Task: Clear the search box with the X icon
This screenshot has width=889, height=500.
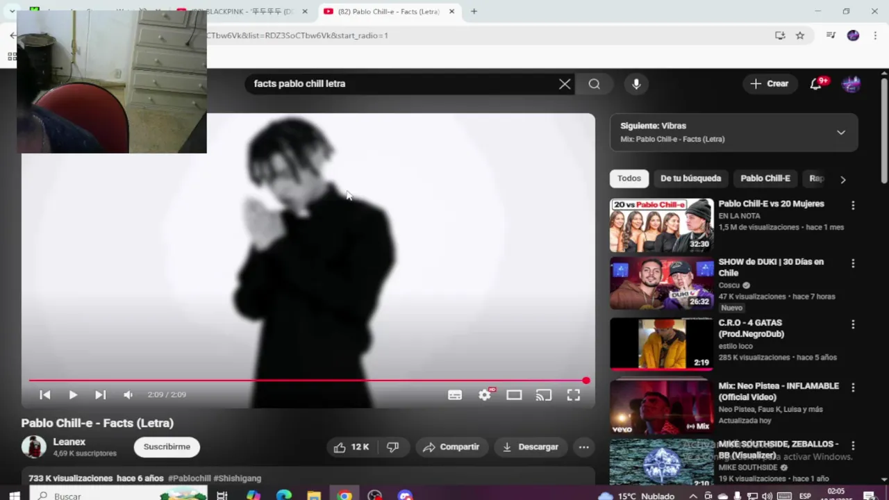Action: 565,84
